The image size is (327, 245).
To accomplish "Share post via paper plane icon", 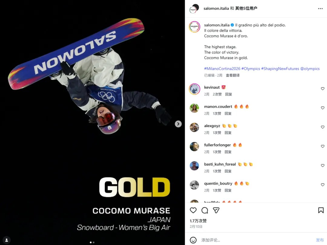I will 216,210.
